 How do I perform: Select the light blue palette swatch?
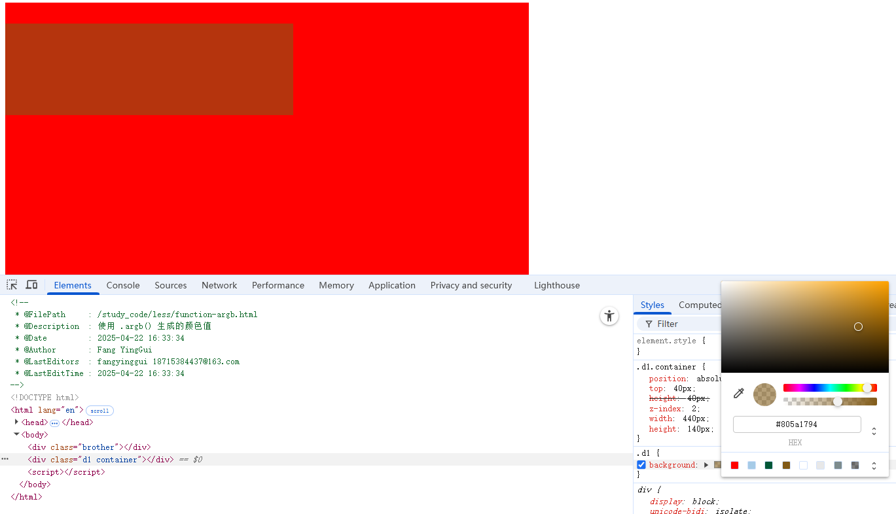click(751, 466)
